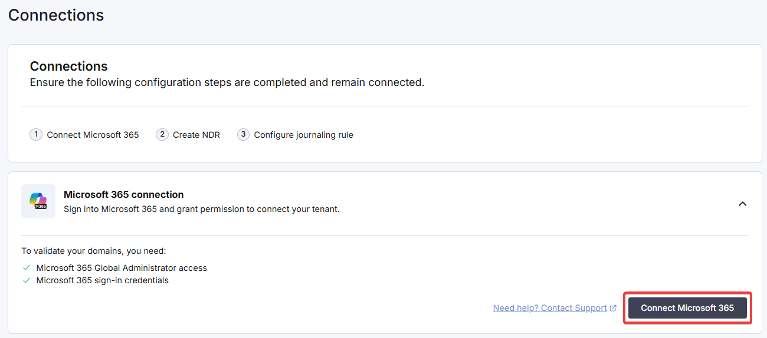Select step 2 Create NDR
Viewport: 767px width, 338px height.
click(x=188, y=135)
